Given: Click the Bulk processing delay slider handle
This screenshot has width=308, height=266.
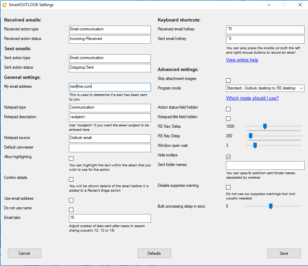Looking at the screenshot, I should tap(271, 206).
